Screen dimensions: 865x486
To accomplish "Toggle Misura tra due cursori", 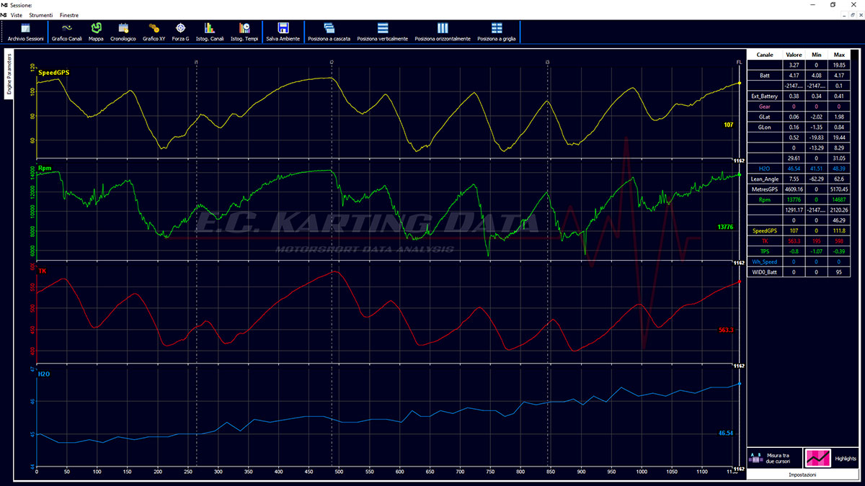I will coord(773,458).
